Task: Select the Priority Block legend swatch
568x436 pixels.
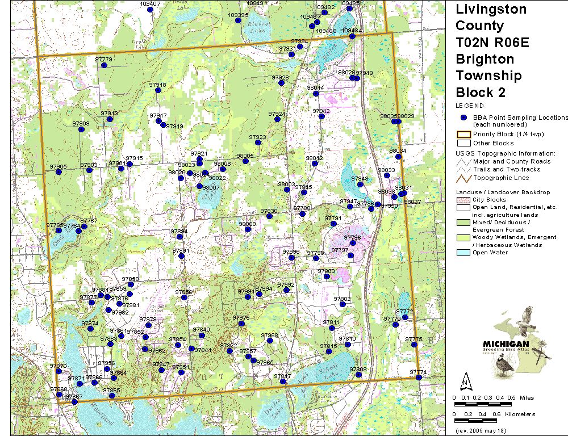Action: pos(463,135)
